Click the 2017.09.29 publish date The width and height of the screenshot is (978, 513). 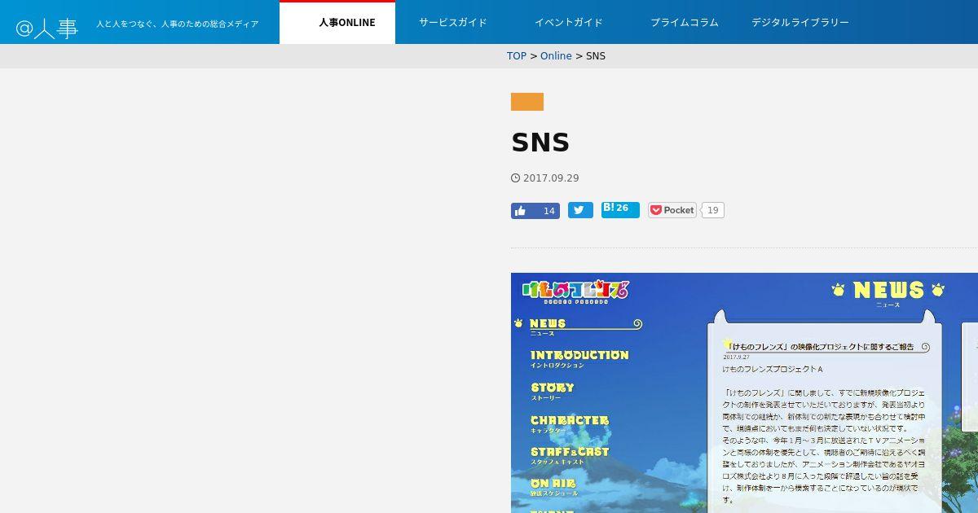[x=551, y=178]
